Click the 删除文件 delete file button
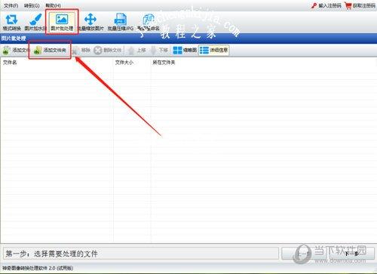Screen dimensions: 377x274 [x=108, y=51]
